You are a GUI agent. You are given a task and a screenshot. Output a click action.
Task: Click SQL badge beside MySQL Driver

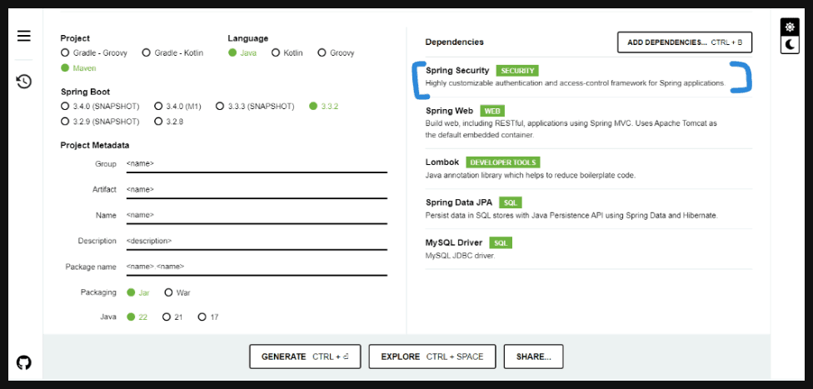pyautogui.click(x=501, y=242)
